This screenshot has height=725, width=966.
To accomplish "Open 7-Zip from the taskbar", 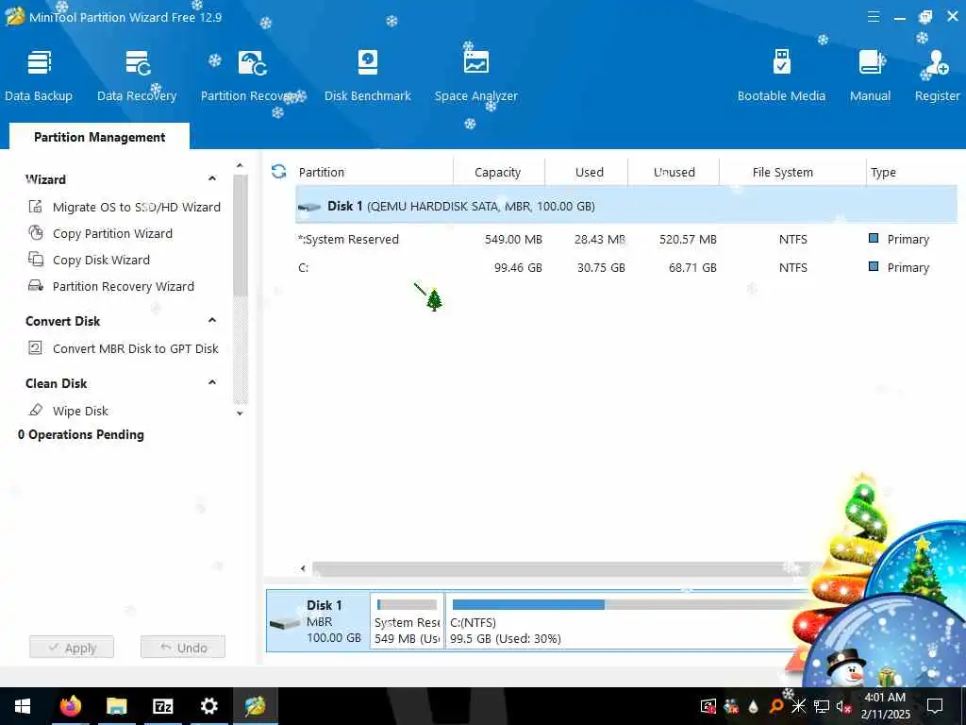I will [x=162, y=706].
